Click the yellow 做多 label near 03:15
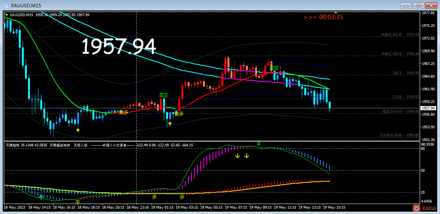The image size is (440, 214). click(179, 114)
